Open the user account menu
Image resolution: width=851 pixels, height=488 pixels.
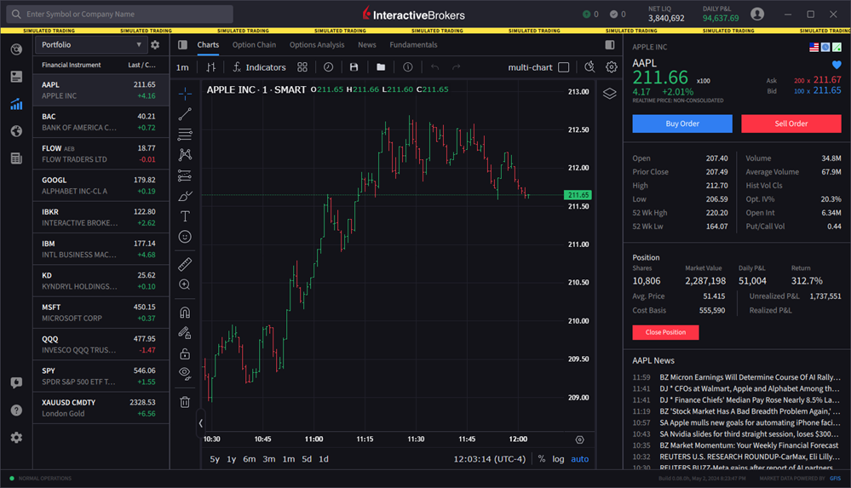757,14
